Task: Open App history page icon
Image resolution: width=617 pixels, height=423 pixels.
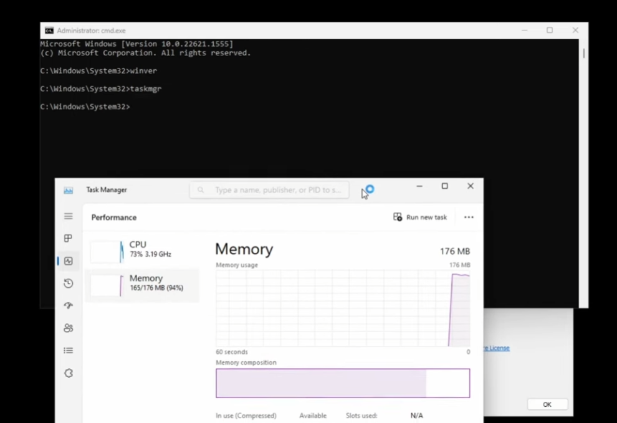Action: [69, 283]
